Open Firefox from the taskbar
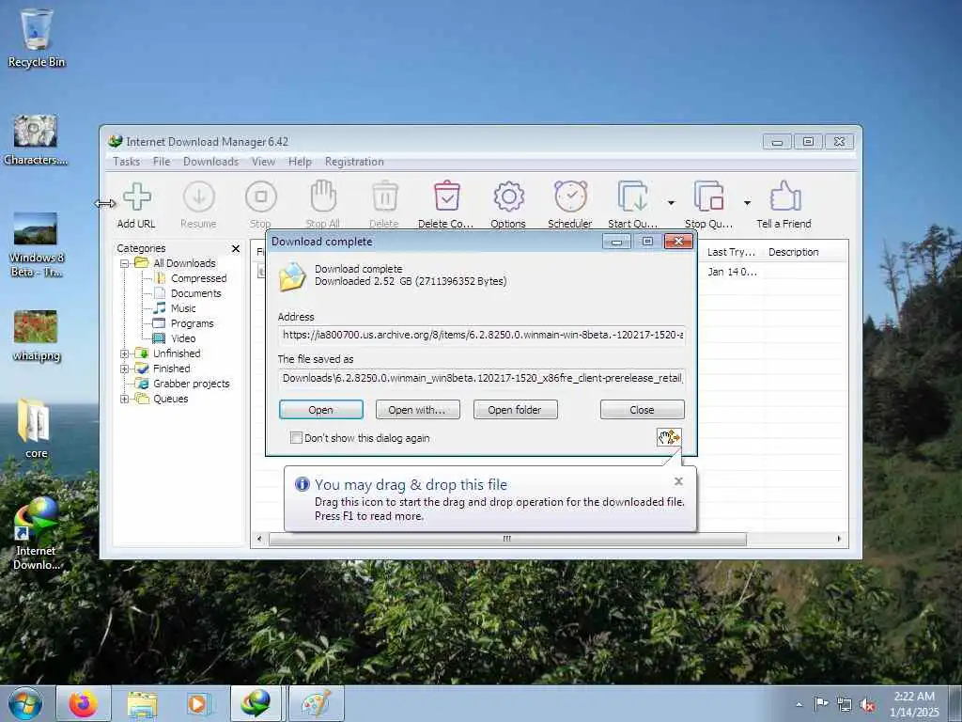 pos(84,703)
